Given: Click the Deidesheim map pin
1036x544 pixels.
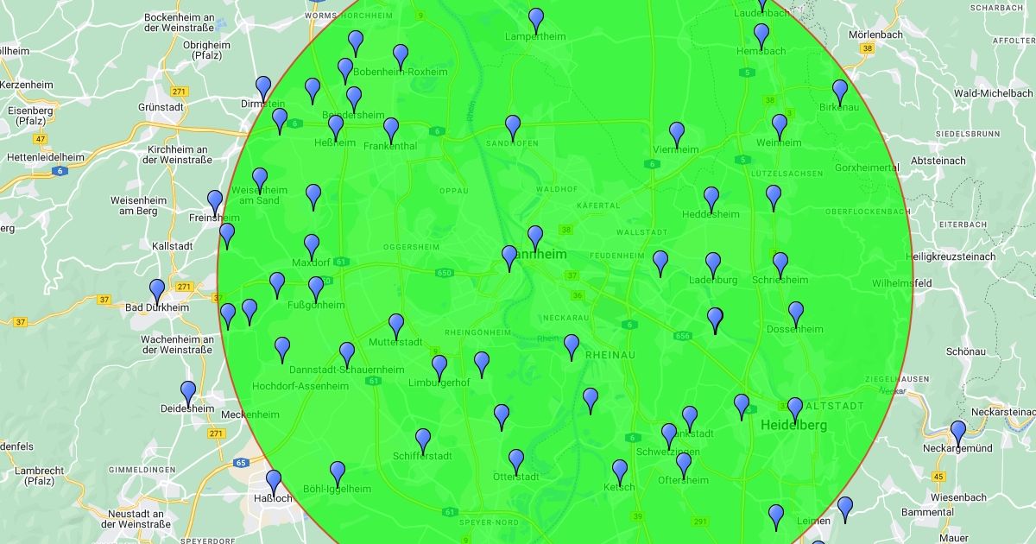Looking at the screenshot, I should click(x=188, y=394).
